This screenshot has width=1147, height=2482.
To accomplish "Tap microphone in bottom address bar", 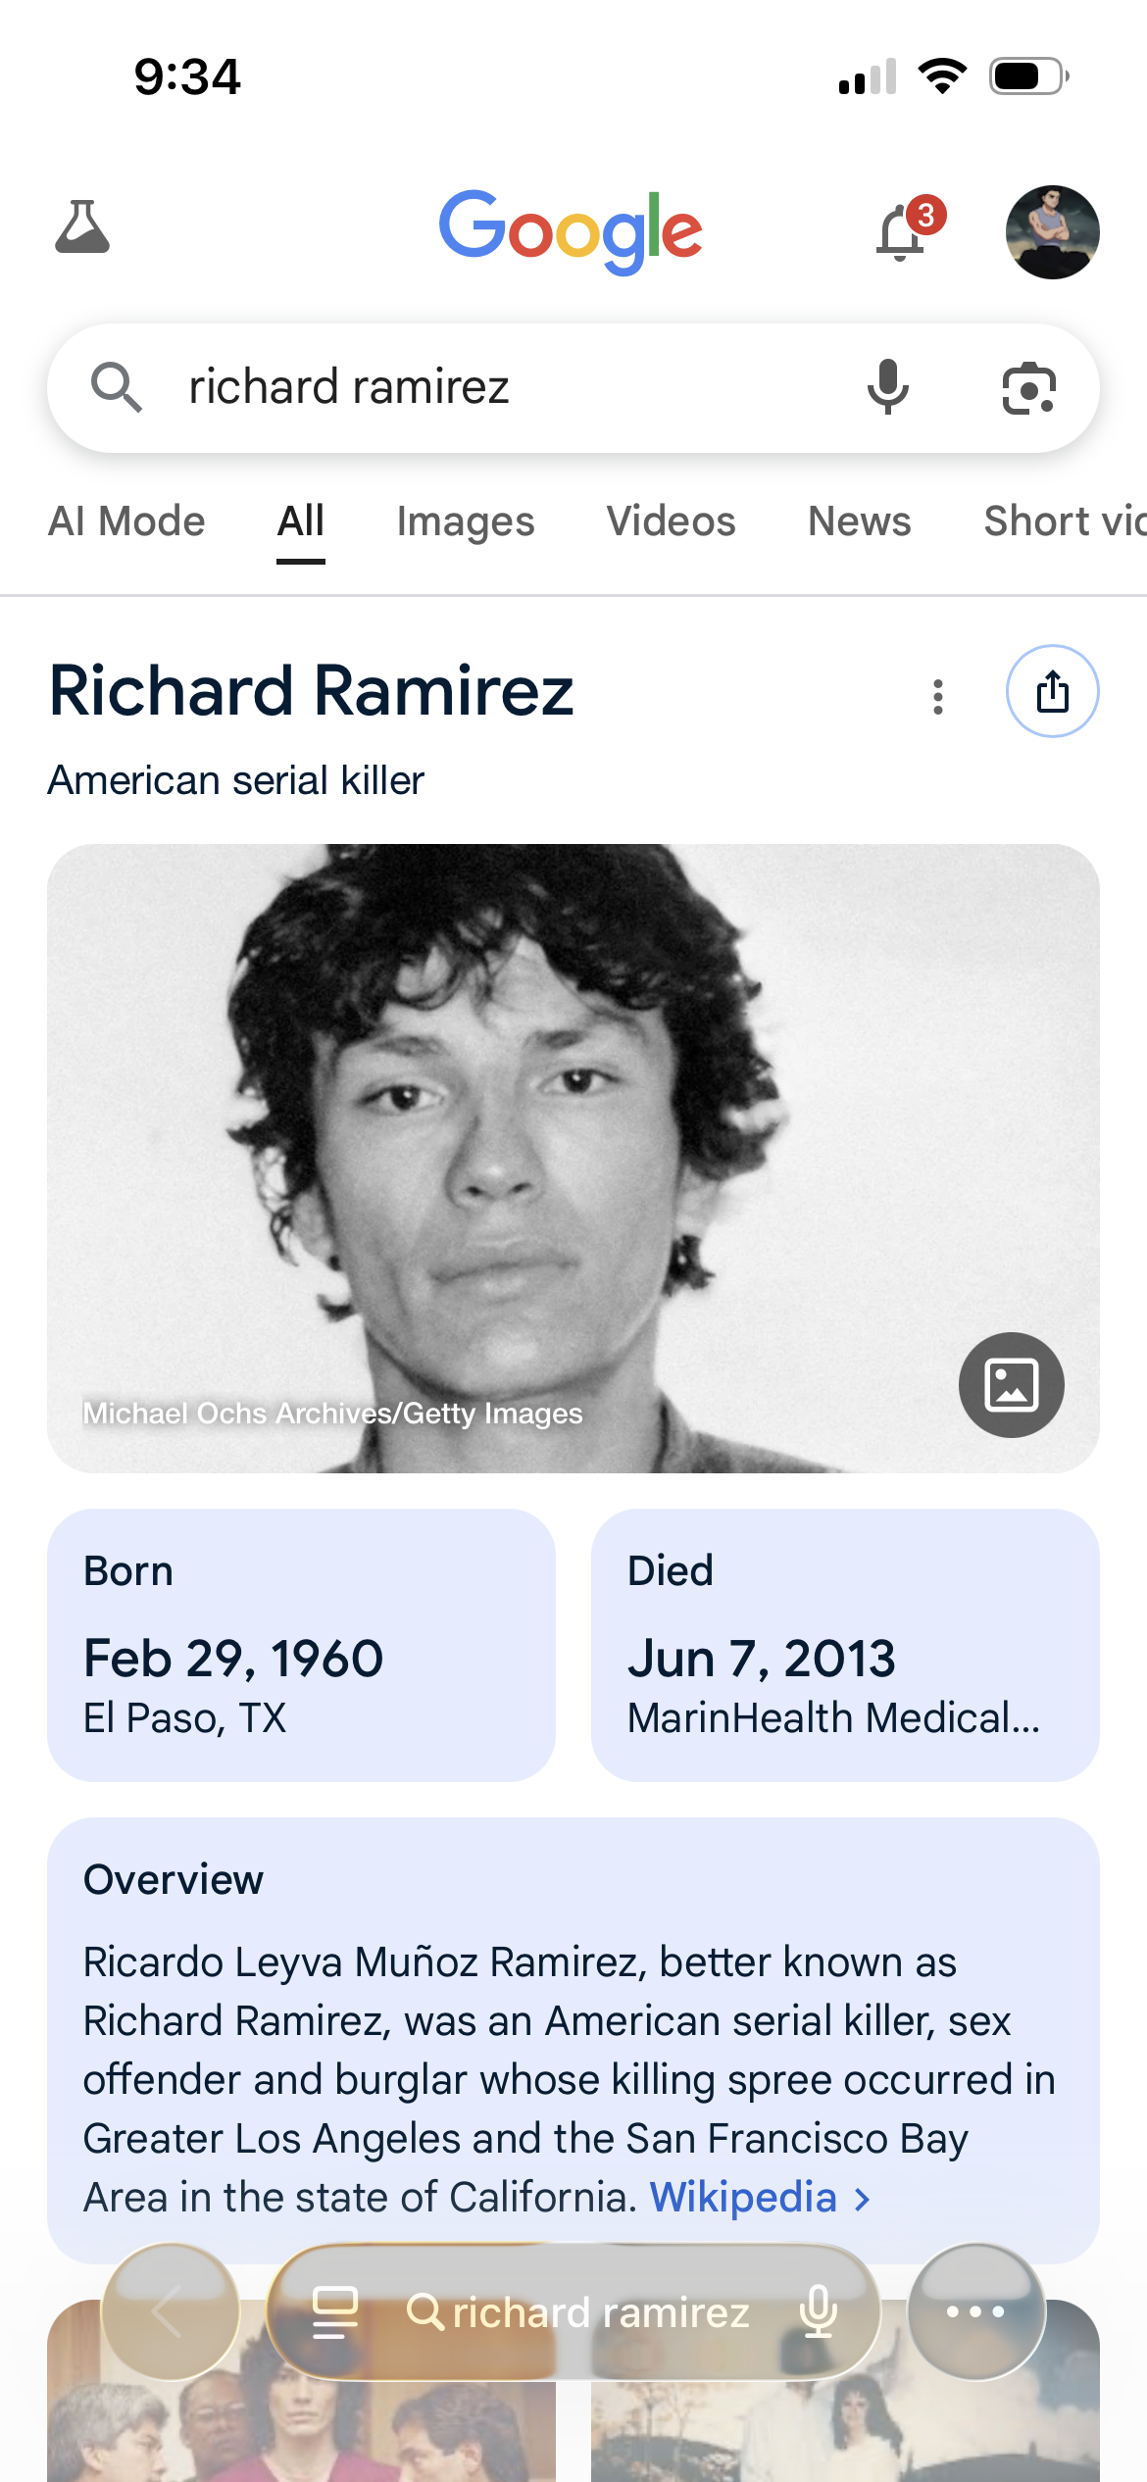I will (818, 2311).
